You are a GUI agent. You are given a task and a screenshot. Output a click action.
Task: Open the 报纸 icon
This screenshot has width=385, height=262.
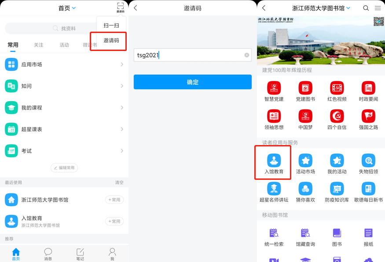tap(368, 233)
